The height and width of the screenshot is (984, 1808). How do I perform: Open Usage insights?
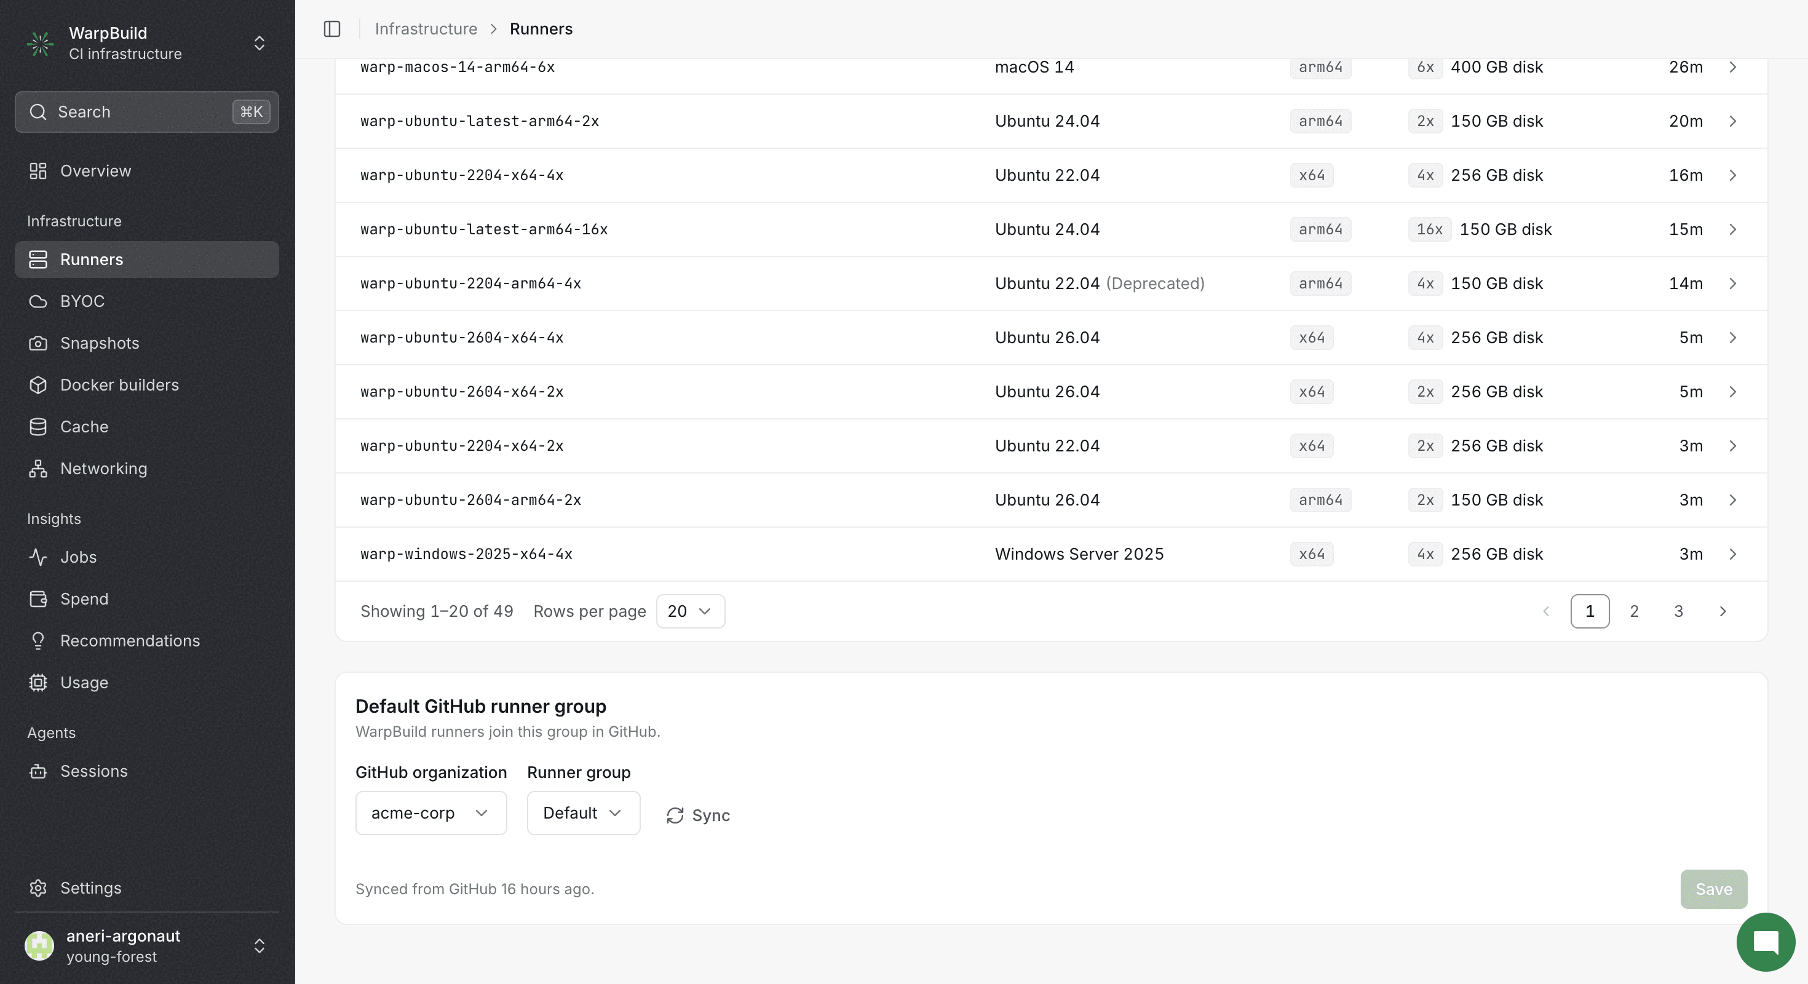click(147, 682)
